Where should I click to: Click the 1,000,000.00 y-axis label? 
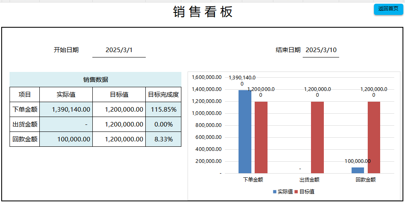[207, 113]
